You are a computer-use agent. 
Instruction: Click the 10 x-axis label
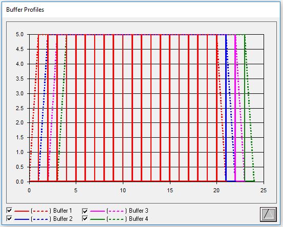pos(123,190)
